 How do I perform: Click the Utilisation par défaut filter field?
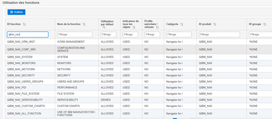109,34
